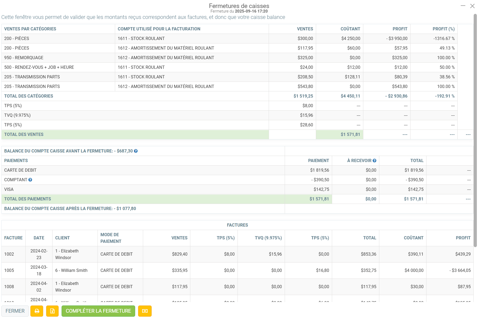Viewport: 479px width, 318px height.
Task: Select invoice 1002 row
Action: click(x=237, y=254)
